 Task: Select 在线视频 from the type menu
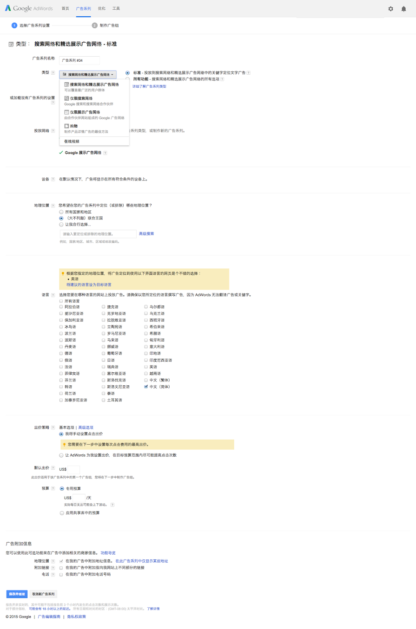coord(94,141)
